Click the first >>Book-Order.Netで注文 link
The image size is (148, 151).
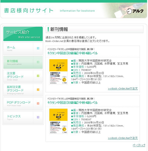coord(123,89)
